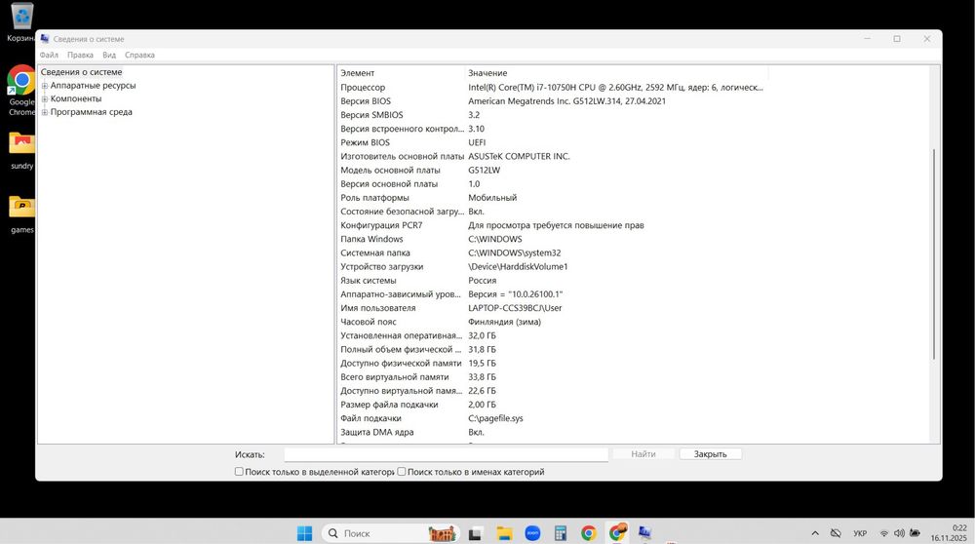Screen dimensions: 975x544
Task: Open the first Chrome icon on taskbar
Action: coord(588,533)
